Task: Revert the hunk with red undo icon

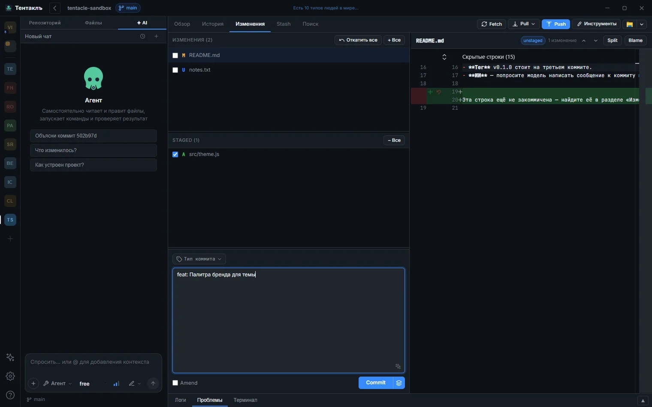Action: [x=439, y=92]
